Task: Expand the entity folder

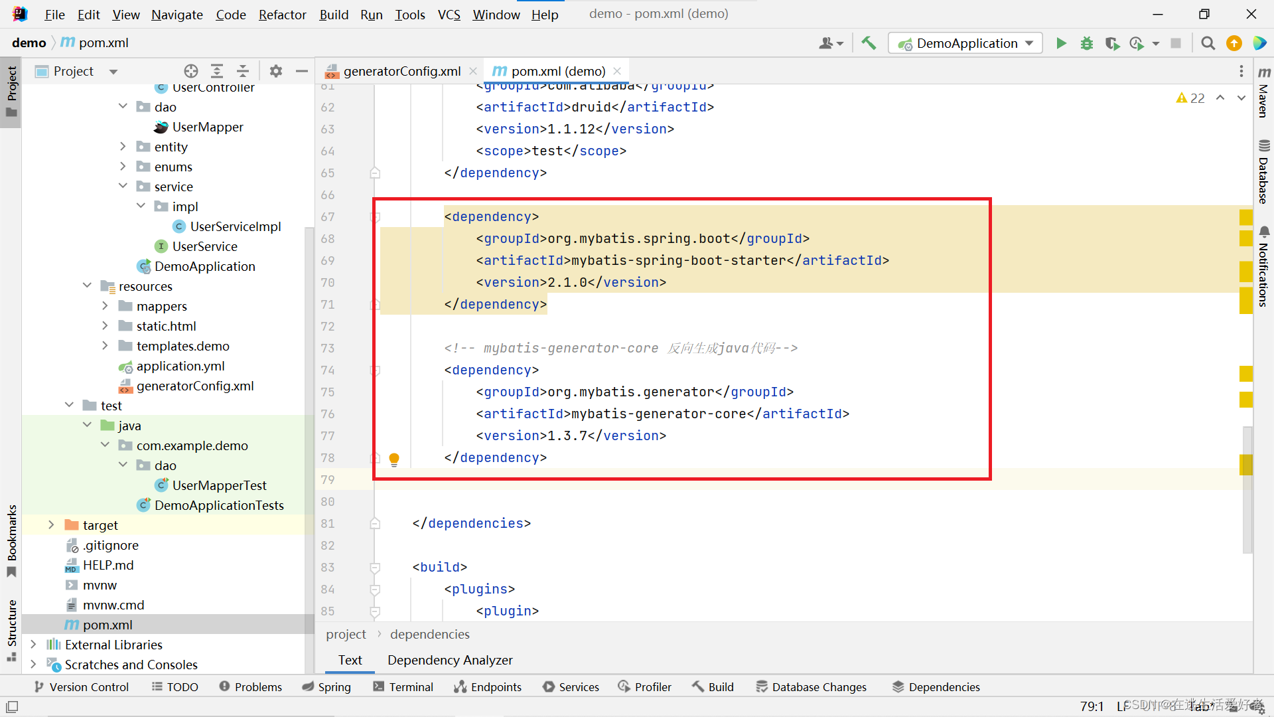Action: [123, 146]
